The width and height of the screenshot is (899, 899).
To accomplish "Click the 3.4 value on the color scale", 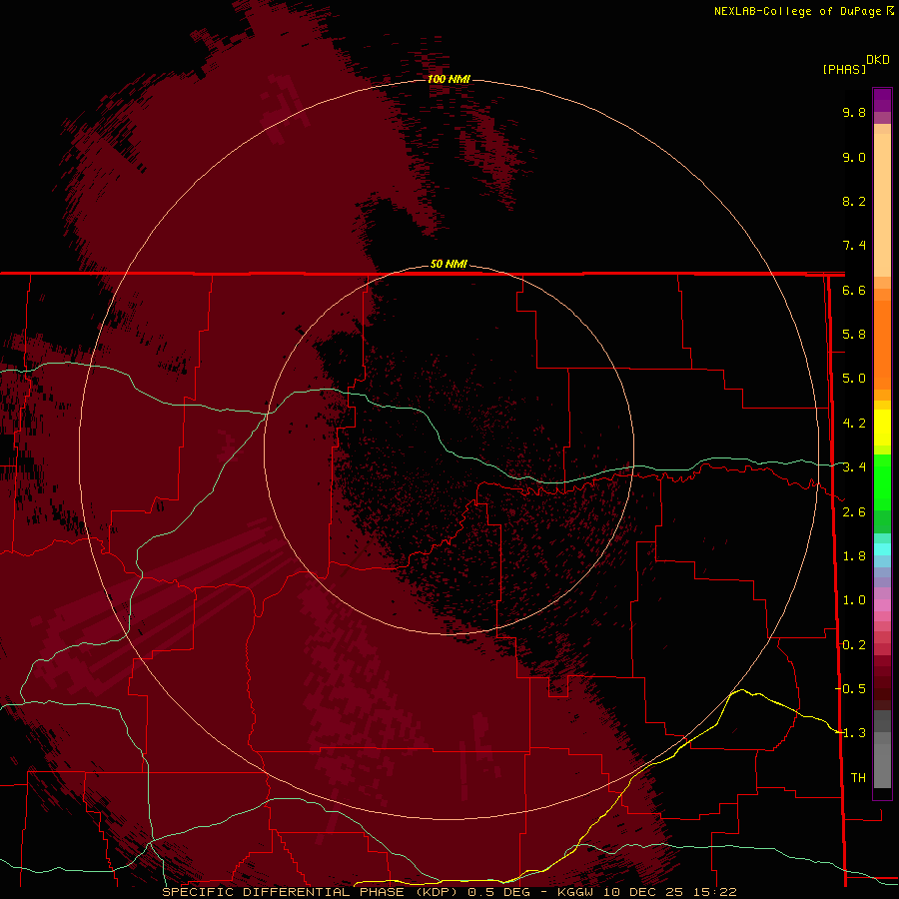I will pos(854,467).
